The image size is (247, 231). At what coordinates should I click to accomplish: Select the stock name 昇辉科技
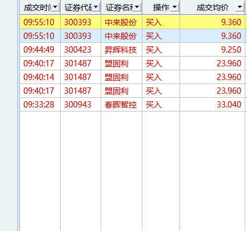click(x=121, y=50)
